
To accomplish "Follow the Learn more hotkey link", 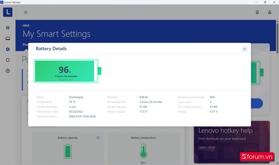I will 206,148.
